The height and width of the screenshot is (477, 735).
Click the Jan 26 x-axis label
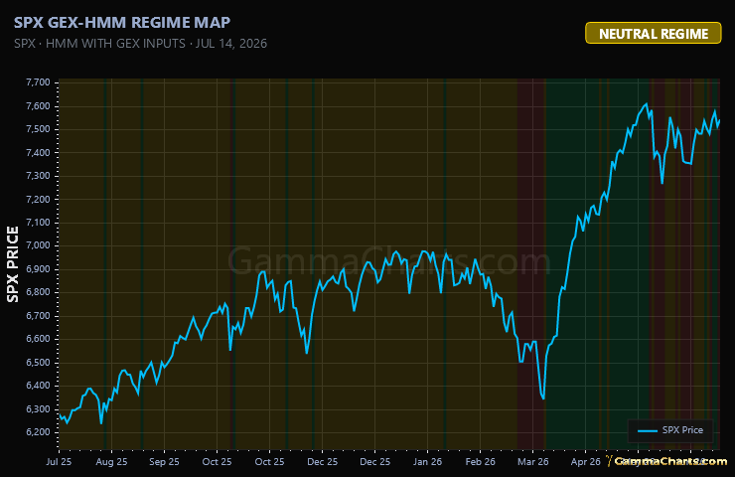[427, 462]
